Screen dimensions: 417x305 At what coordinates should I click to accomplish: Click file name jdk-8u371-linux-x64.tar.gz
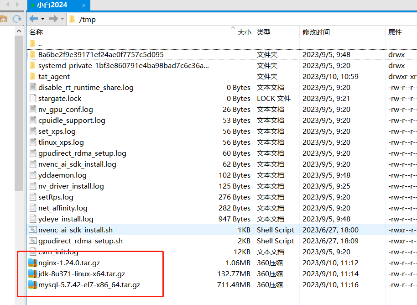click(x=82, y=274)
